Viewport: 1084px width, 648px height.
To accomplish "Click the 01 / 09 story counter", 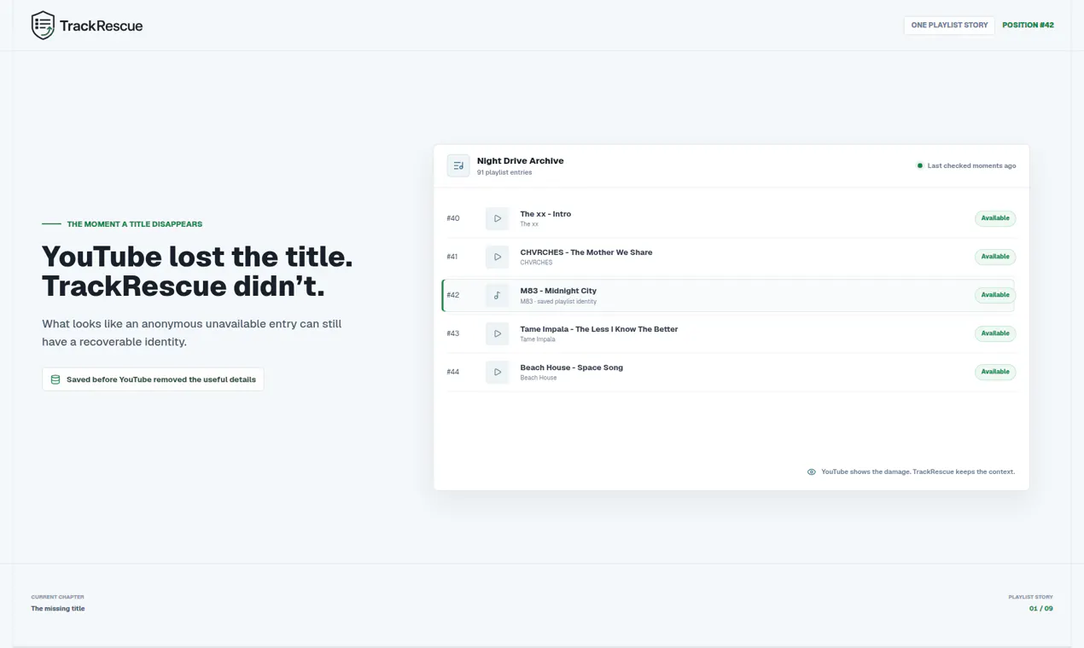I will click(1040, 609).
